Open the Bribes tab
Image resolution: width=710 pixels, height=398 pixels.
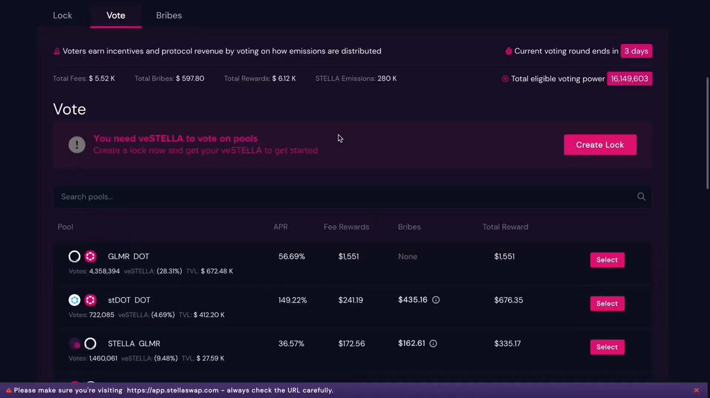tap(169, 15)
